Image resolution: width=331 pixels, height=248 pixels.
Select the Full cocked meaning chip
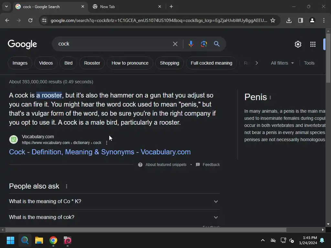coord(211,63)
